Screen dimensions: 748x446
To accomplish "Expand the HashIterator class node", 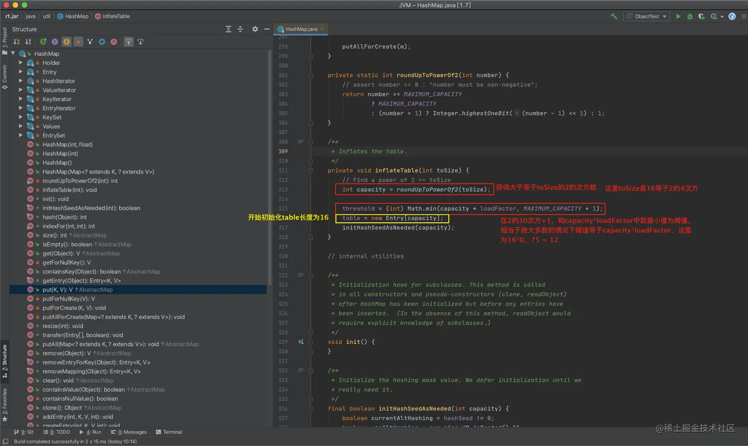I will coord(21,81).
